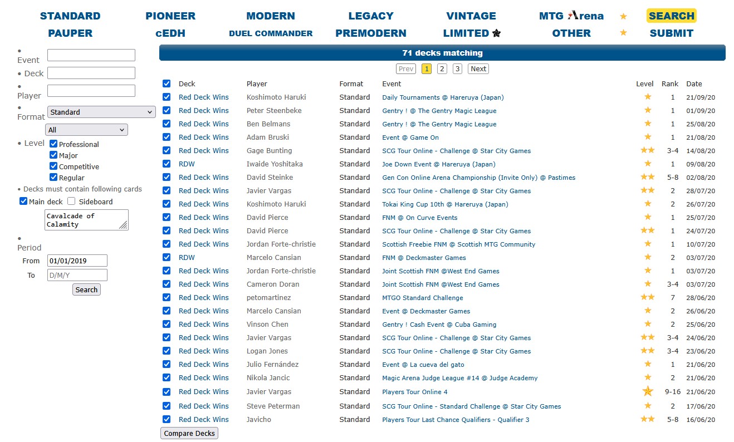
Task: Focus the Player name input field
Action: pos(91,91)
